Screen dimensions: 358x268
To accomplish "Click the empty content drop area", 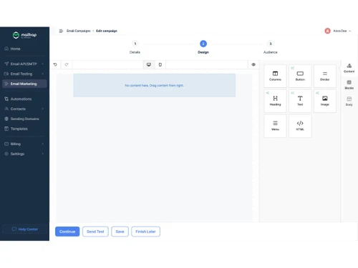I will [155, 85].
